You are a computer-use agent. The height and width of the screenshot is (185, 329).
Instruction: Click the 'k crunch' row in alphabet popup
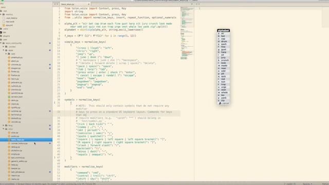224,60
